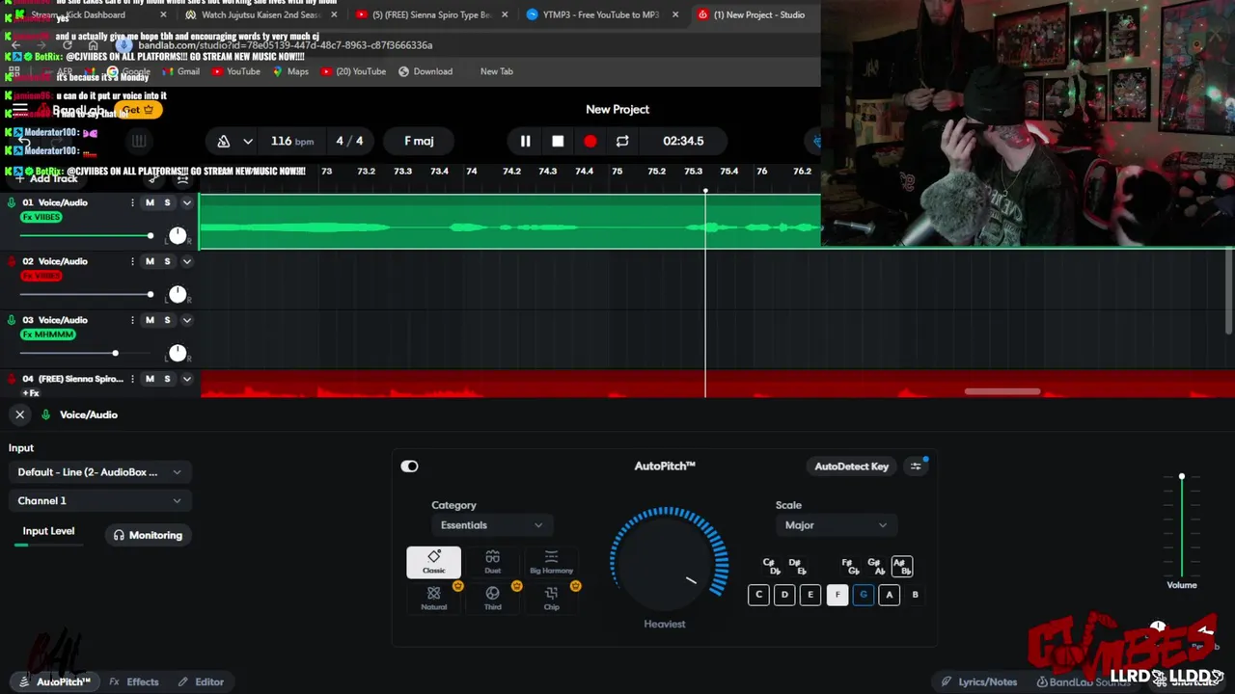Open the metronome settings dropdown arrow
The height and width of the screenshot is (694, 1235).
coord(248,141)
